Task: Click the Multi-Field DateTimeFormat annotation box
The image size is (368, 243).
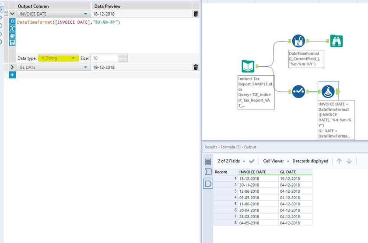Action: pyautogui.click(x=306, y=59)
